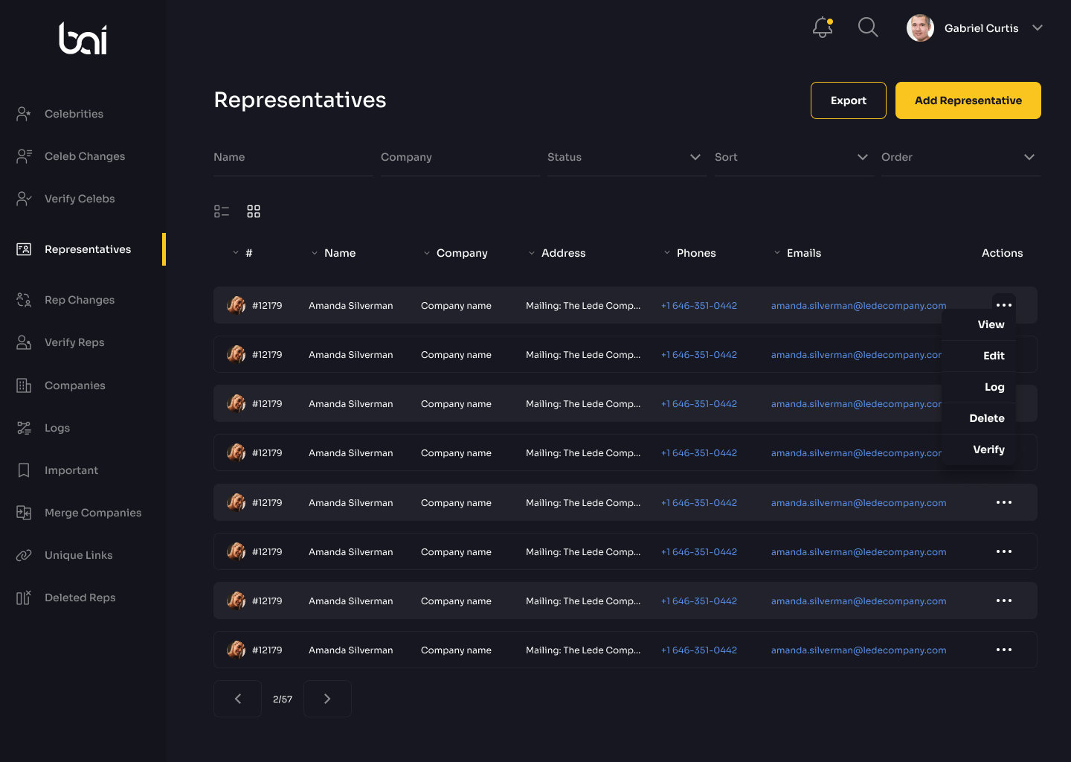Click the Add Representative button
This screenshot has height=762, width=1071.
[968, 100]
